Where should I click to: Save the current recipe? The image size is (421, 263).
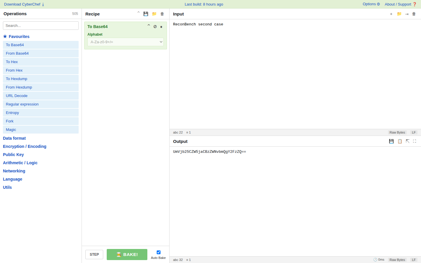pos(146,14)
